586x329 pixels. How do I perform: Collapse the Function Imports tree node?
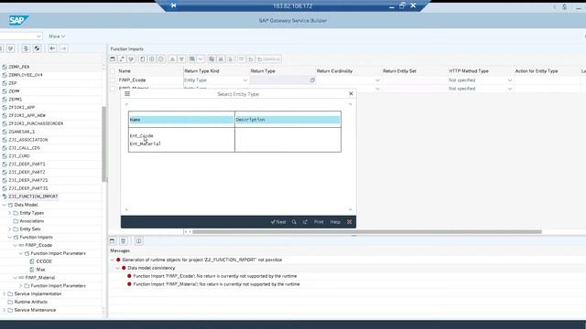click(10, 238)
